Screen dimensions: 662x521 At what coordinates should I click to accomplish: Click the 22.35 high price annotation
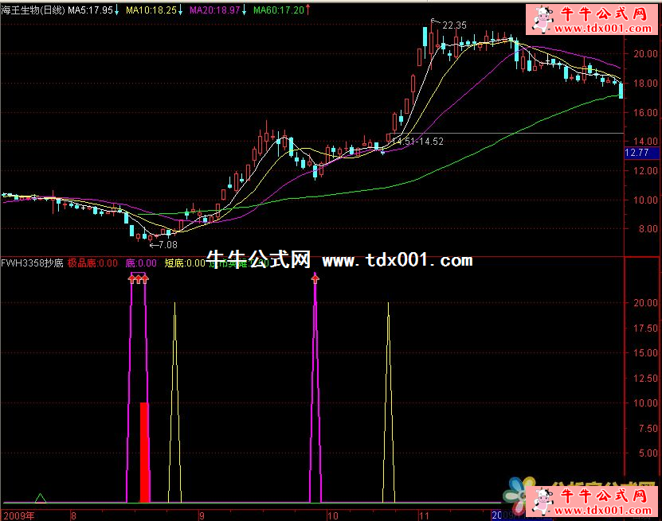tap(454, 25)
